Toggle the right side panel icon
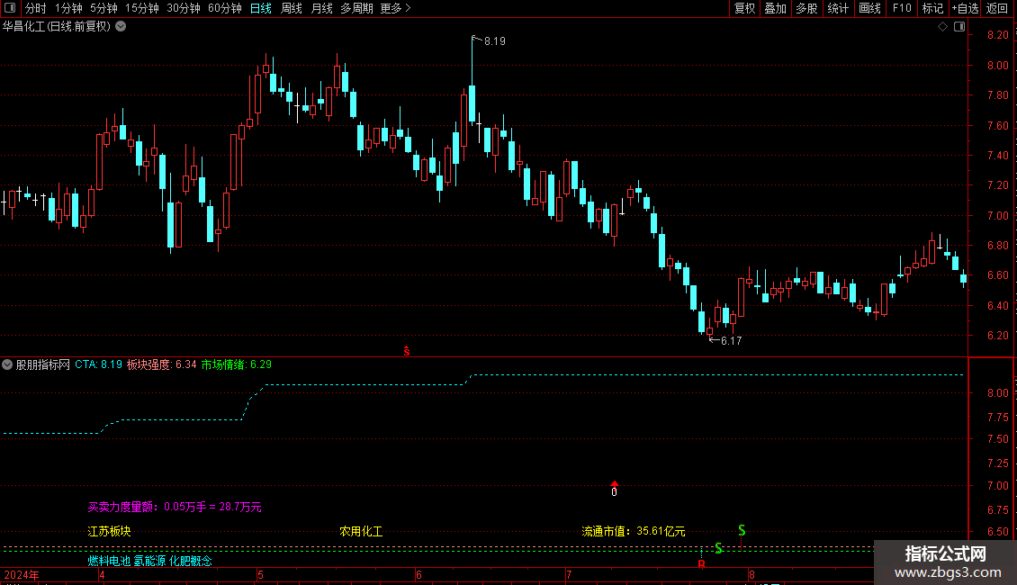 point(959,27)
